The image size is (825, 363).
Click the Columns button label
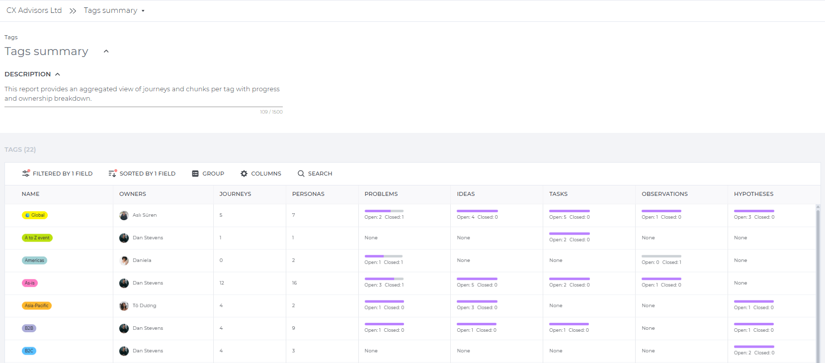(266, 174)
